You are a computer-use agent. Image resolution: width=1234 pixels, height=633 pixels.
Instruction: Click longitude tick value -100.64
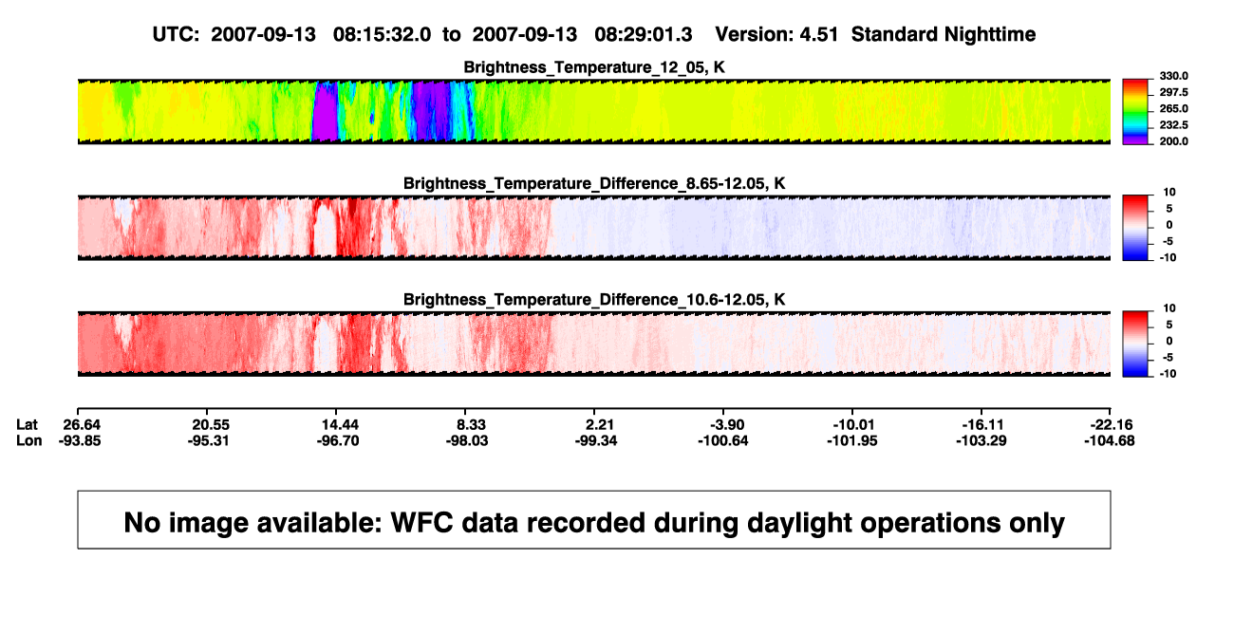[x=723, y=440]
